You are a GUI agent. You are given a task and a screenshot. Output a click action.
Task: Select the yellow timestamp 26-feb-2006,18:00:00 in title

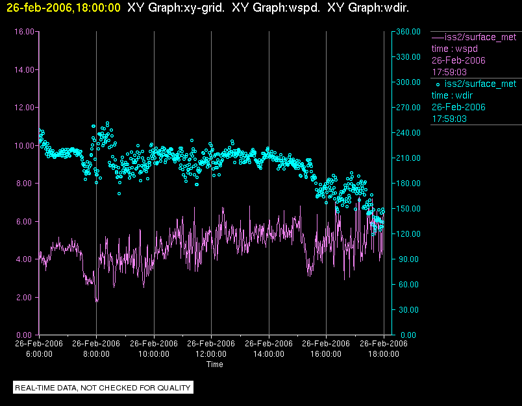(x=64, y=8)
